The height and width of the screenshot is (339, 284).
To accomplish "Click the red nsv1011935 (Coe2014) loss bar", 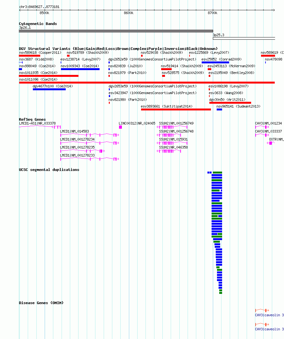I will tap(49, 76).
